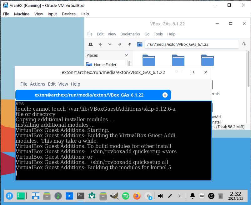
Task: Open the notifications bell in the tray
Action: click(193, 196)
